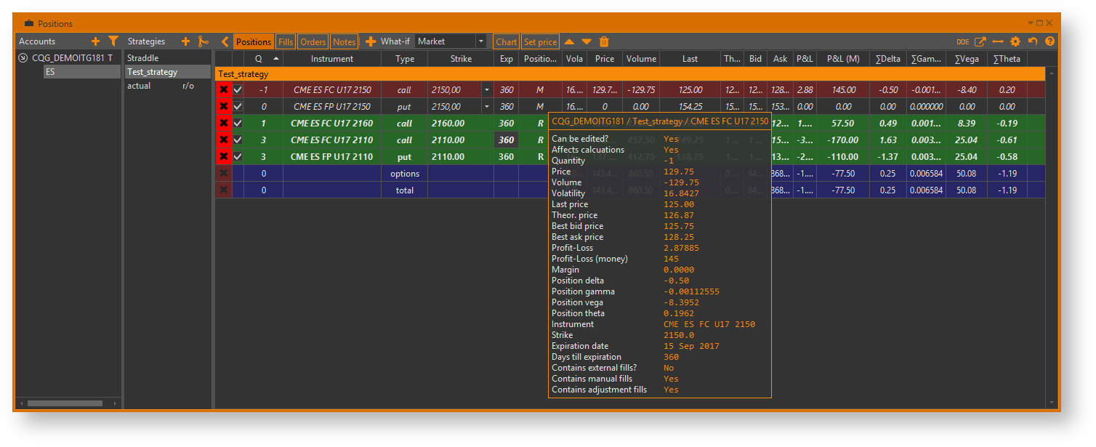Click the undo arrow icon
Screen dimensions: 1096x447
tap(1033, 41)
